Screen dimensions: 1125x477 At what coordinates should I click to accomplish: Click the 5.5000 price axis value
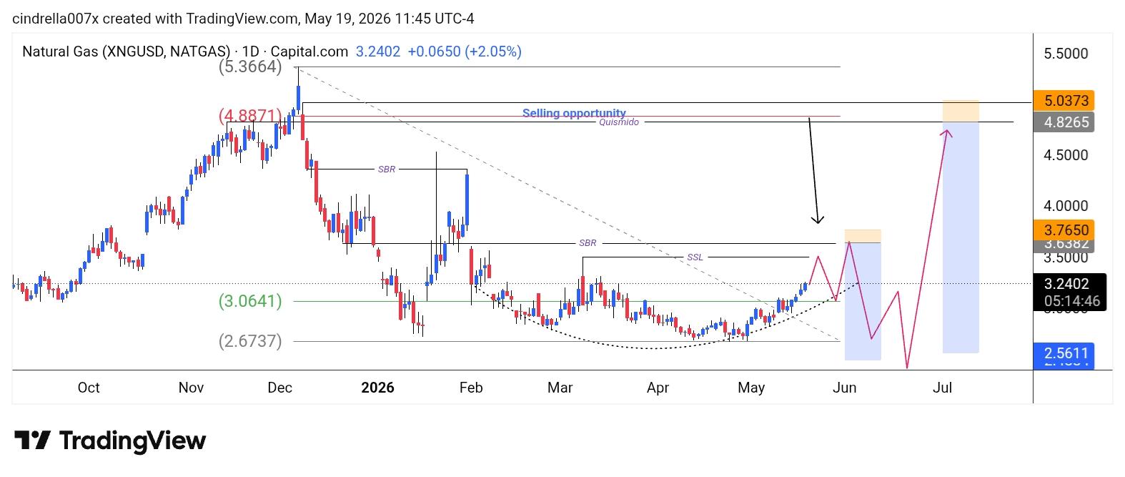click(1066, 54)
